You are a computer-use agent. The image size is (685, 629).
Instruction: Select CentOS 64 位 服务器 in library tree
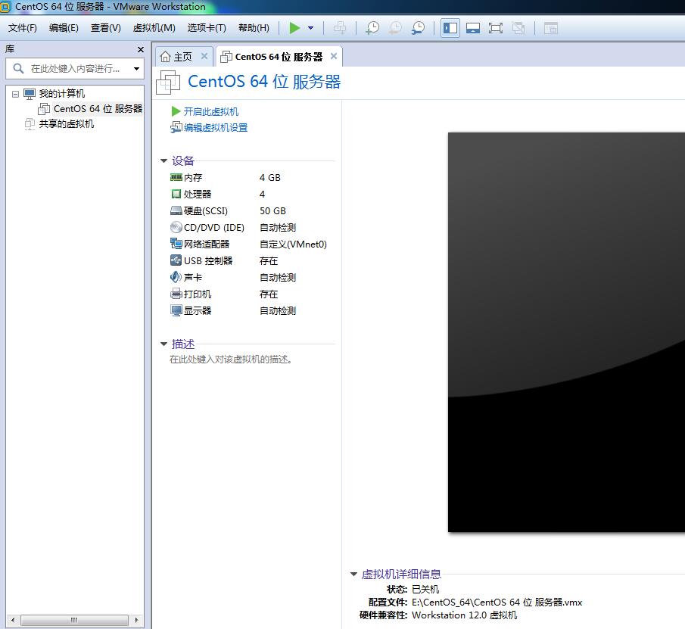[x=98, y=109]
